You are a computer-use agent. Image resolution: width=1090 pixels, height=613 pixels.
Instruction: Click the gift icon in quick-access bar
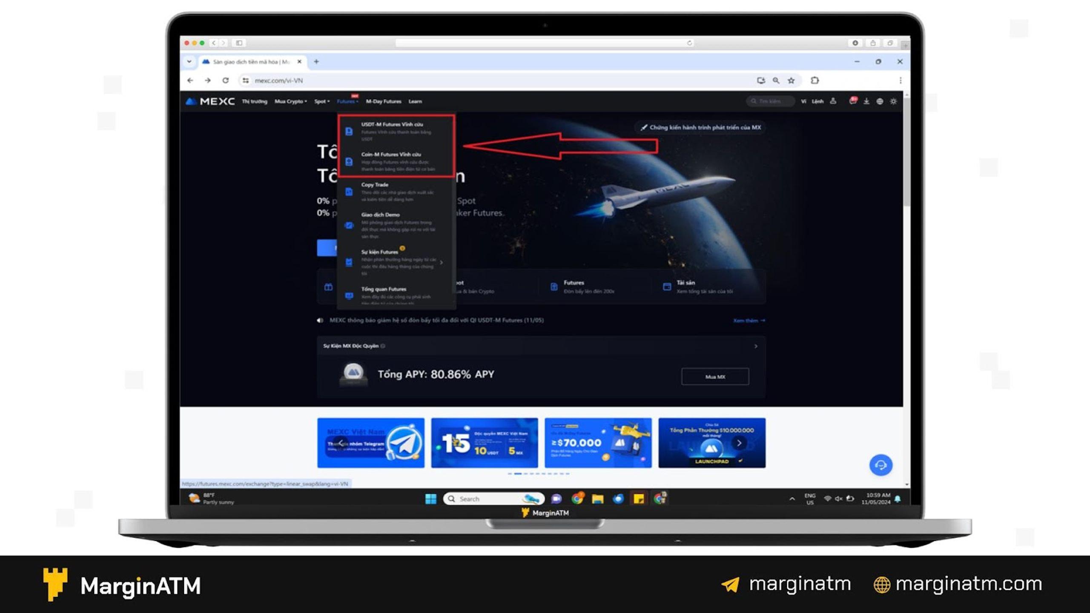[328, 287]
